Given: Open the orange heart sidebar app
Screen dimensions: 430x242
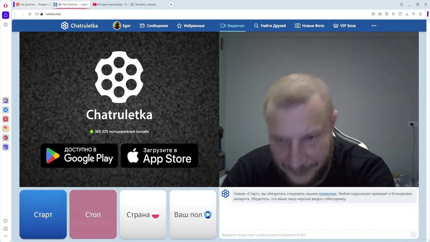Looking at the screenshot, I should (5, 128).
